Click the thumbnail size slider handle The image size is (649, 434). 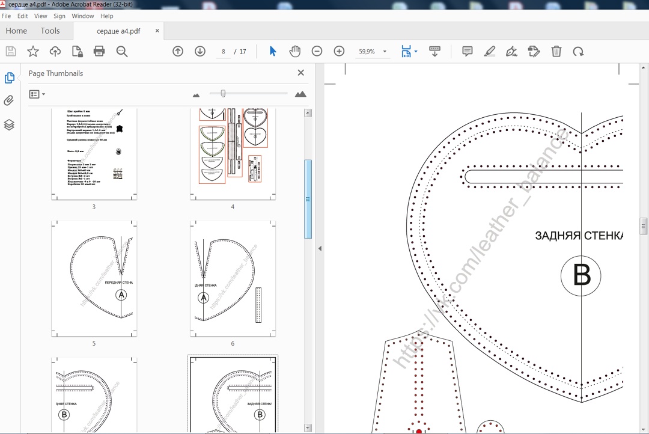[x=223, y=93]
